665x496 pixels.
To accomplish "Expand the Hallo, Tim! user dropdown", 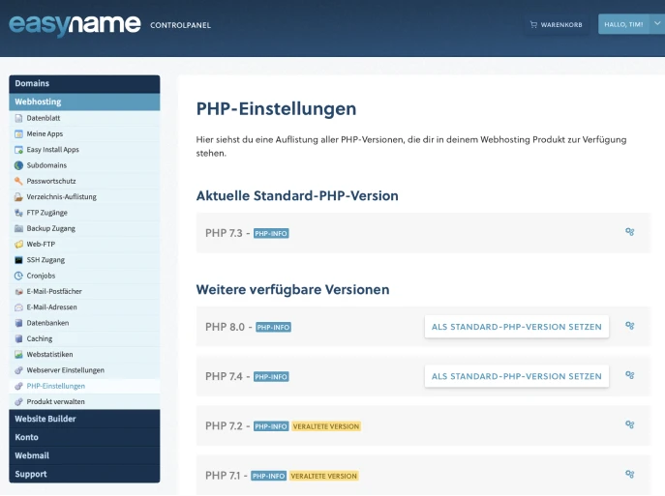I will (x=657, y=23).
